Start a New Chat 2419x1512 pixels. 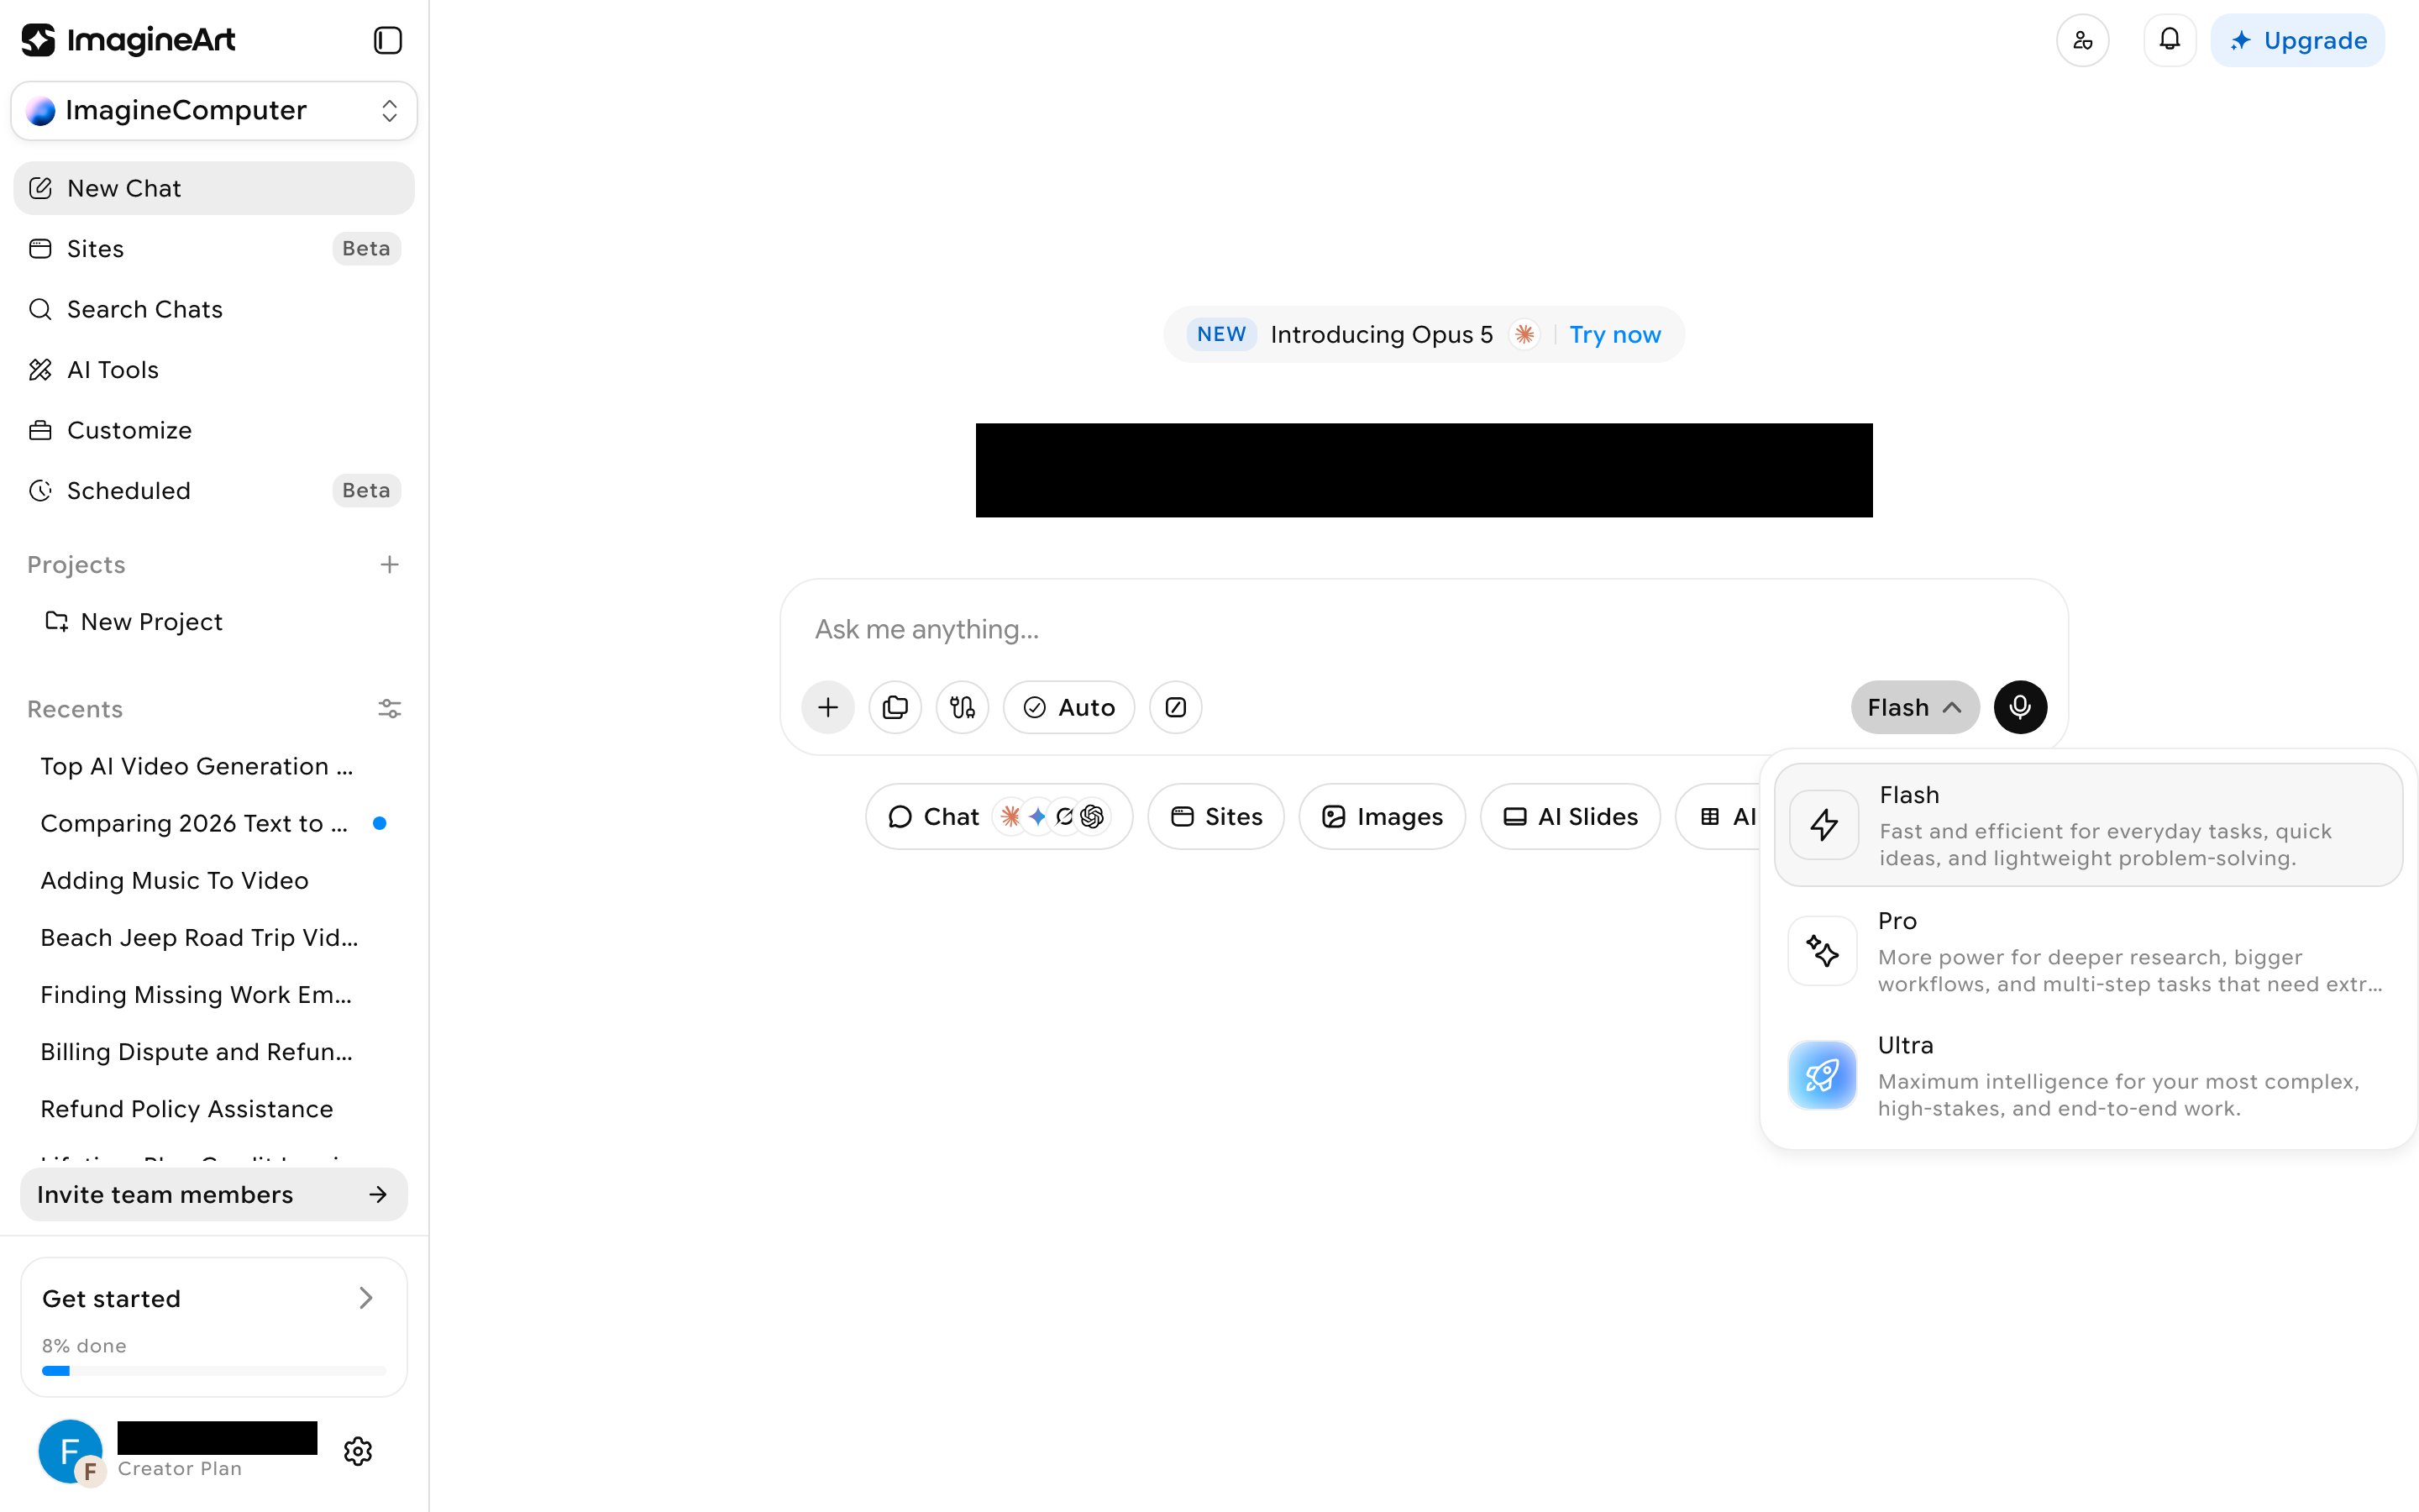point(214,188)
